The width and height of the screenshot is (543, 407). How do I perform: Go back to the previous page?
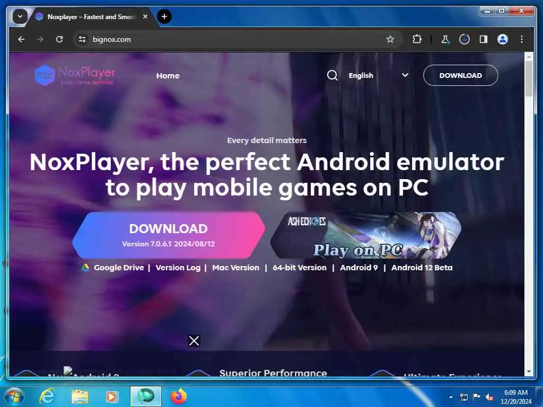21,39
